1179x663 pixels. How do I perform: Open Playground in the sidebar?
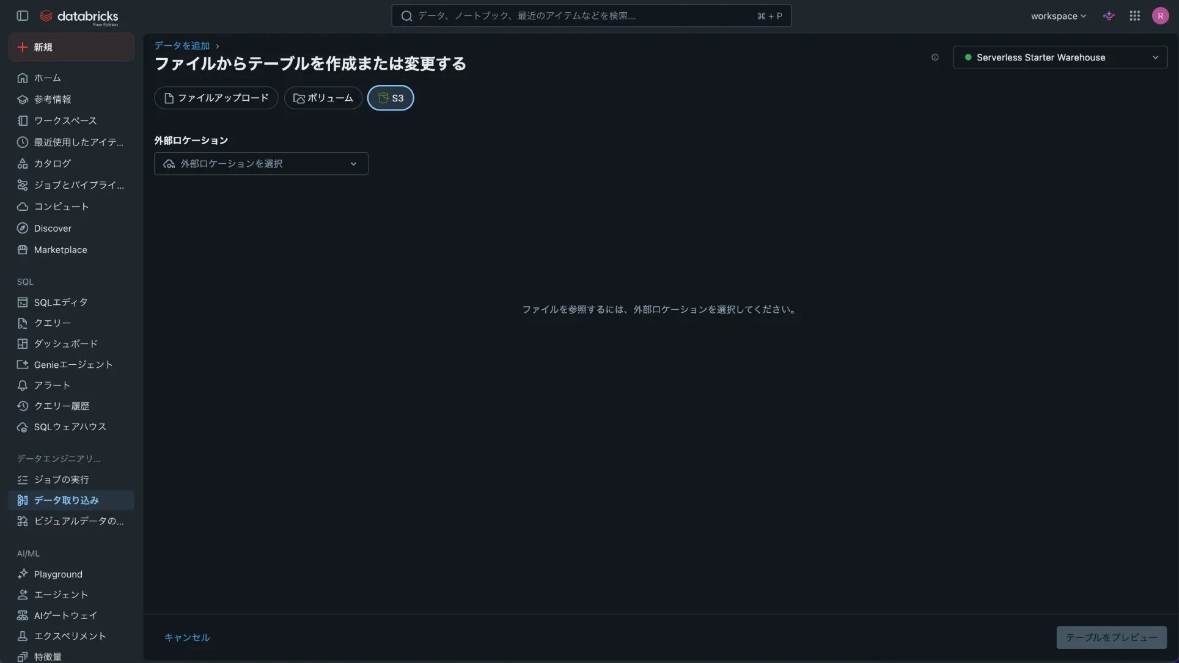[72, 574]
